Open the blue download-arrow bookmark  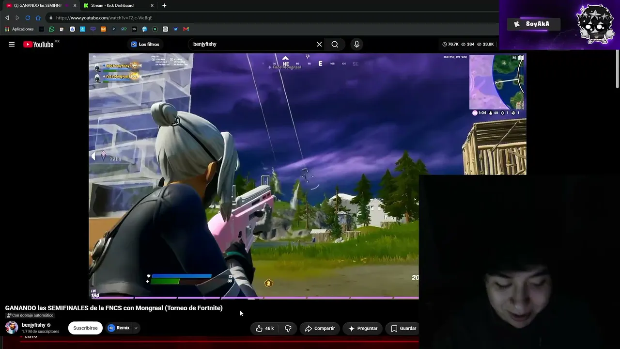click(83, 29)
